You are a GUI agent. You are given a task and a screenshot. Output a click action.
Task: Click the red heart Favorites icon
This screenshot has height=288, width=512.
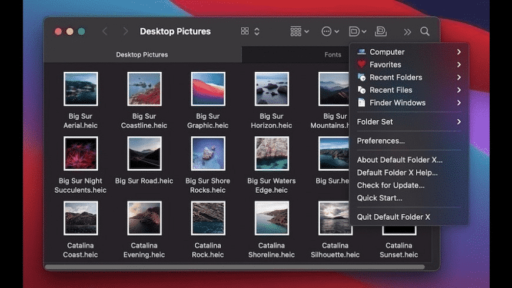[x=361, y=64]
